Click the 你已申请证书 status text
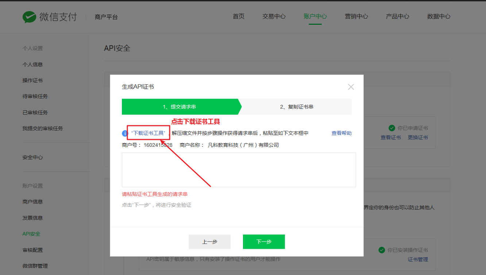 coord(413,128)
